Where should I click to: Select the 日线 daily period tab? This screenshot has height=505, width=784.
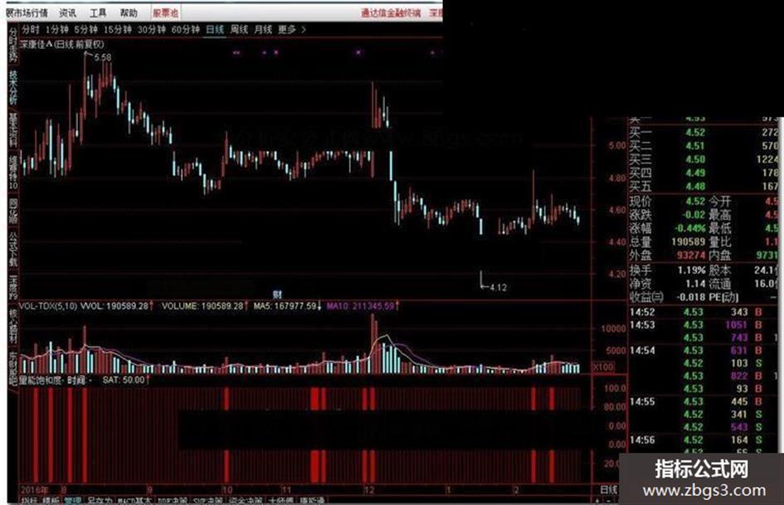tap(215, 30)
